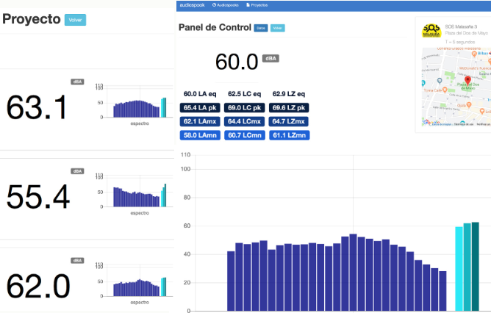Open spectrum chart beside 62.0 reading
This screenshot has height=313, width=491.
pyautogui.click(x=135, y=284)
